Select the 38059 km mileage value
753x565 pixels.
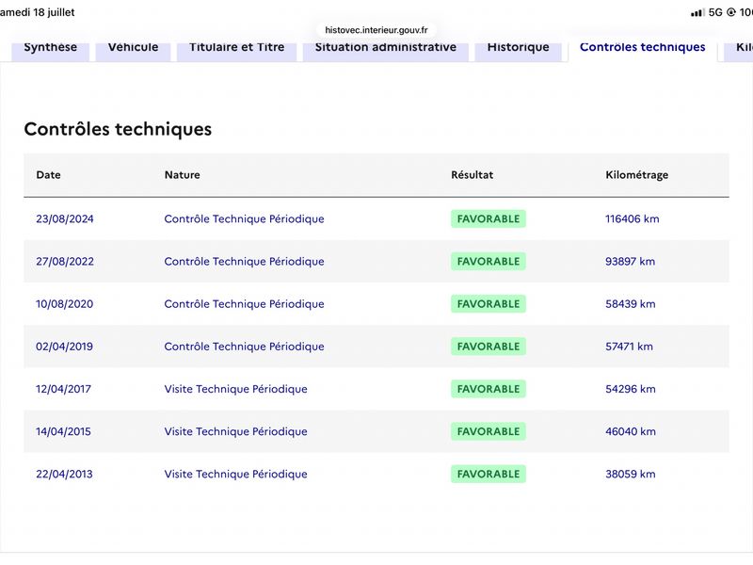point(630,475)
